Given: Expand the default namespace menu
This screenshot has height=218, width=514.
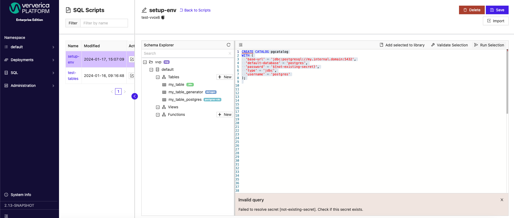Looking at the screenshot, I should coord(30,47).
